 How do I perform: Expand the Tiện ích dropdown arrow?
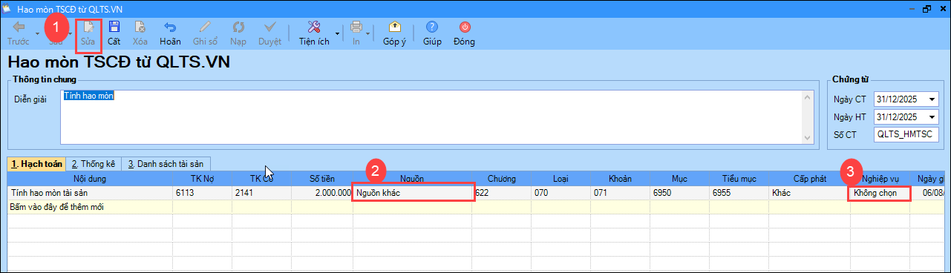tap(337, 33)
